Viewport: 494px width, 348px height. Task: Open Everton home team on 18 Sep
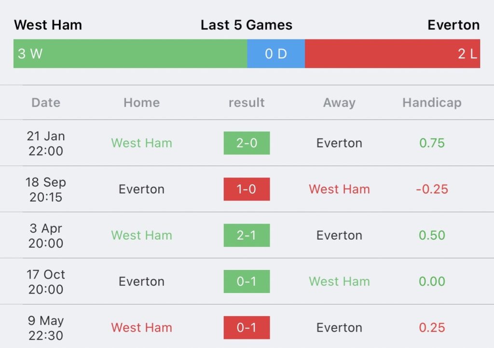tap(141, 189)
